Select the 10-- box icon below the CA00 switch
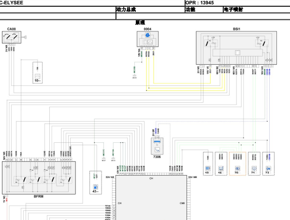Viewport: 290px width, 220px height. click(x=37, y=76)
